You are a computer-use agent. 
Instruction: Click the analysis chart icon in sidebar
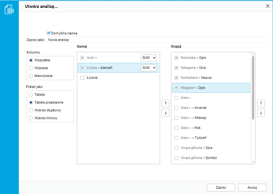point(9,9)
